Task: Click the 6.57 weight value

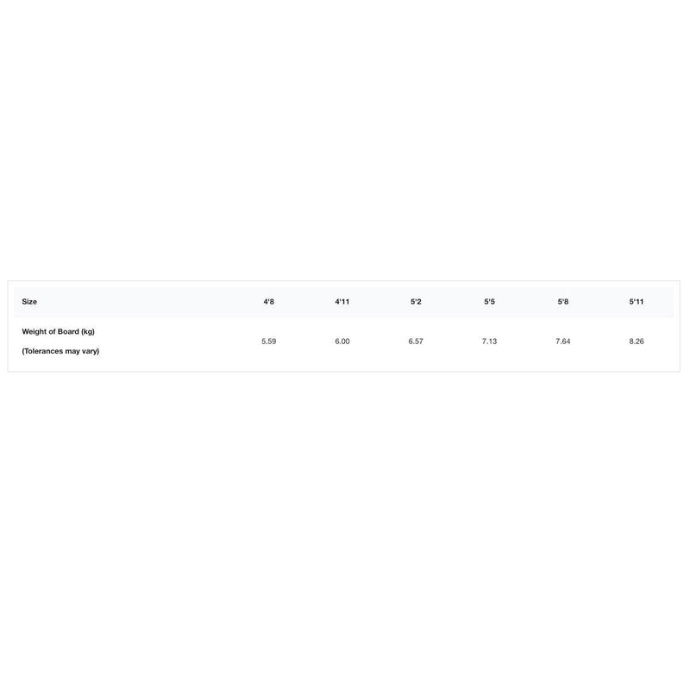Action: click(416, 342)
